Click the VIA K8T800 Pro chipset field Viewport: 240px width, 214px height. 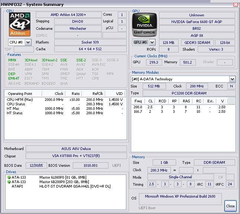click(x=76, y=156)
